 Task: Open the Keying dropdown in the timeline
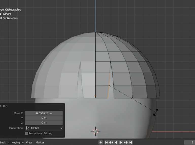[17, 142]
